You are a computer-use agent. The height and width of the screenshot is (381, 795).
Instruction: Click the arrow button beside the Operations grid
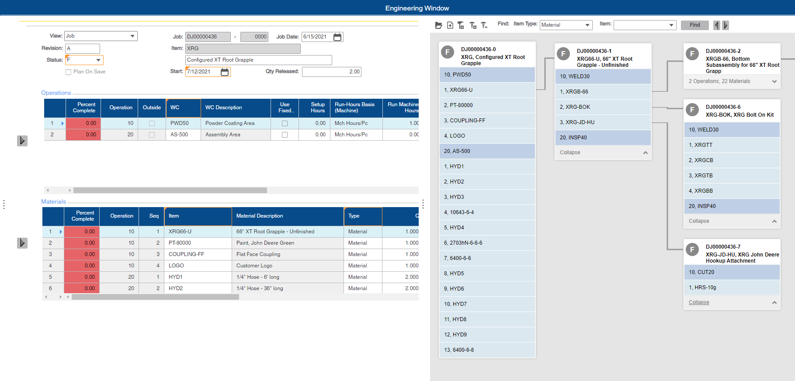click(22, 141)
